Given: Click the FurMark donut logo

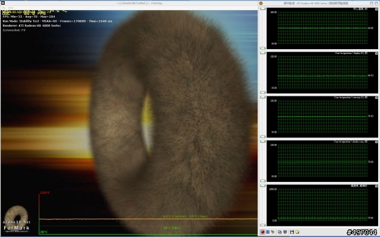Looking at the screenshot, I should (17, 216).
